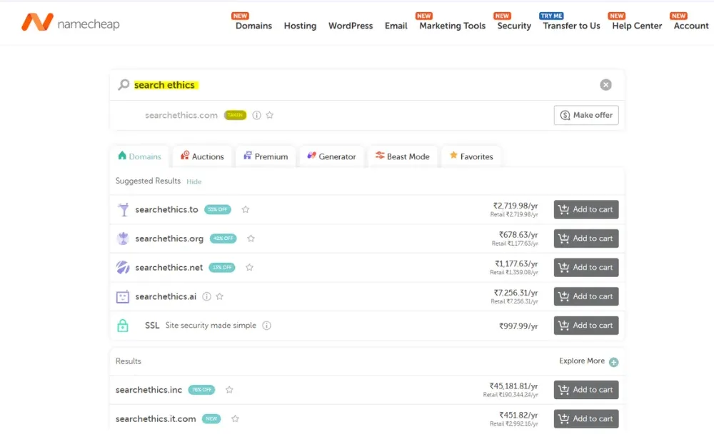
Task: Click the cart icon on searchethics.org row
Action: [565, 238]
